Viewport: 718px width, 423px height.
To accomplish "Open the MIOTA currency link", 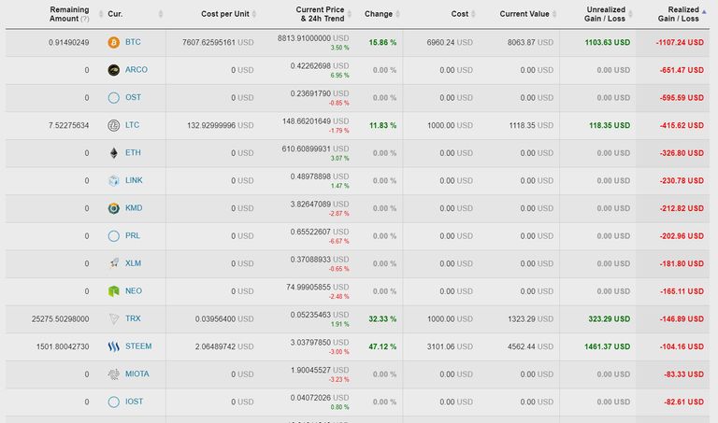I will coord(136,374).
